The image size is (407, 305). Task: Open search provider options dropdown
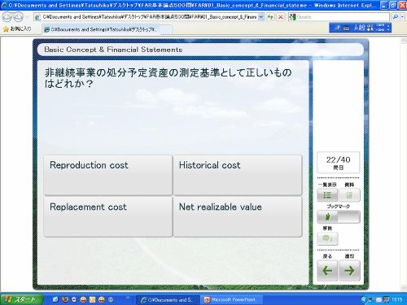402,17
